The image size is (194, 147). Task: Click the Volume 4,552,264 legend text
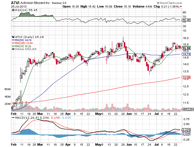coord(25,49)
